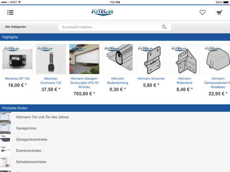Viewport: 230px width, 172px height.
Task: Click the search magnifier icon
Action: pos(164,27)
